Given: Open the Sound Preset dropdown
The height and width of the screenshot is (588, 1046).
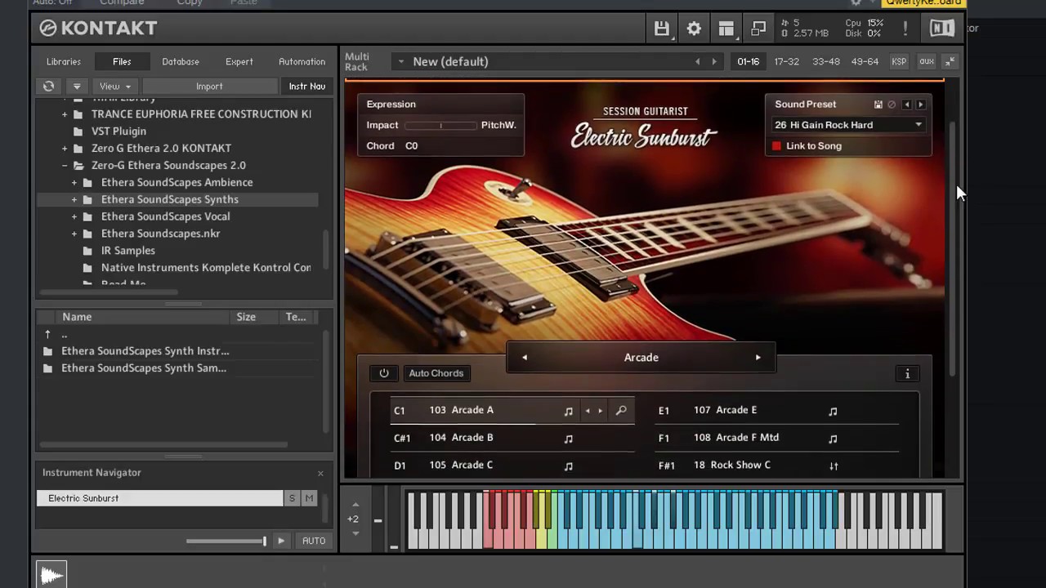Looking at the screenshot, I should 848,125.
